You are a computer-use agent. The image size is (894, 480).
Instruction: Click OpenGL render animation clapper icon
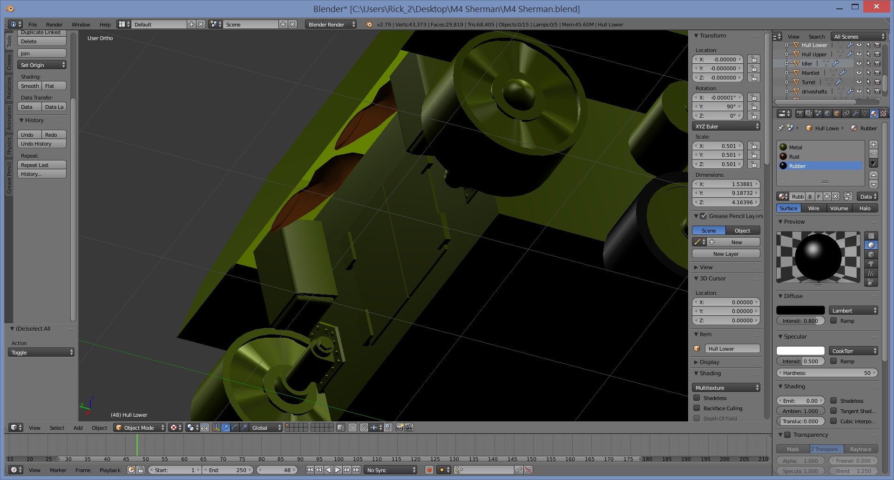click(x=409, y=427)
